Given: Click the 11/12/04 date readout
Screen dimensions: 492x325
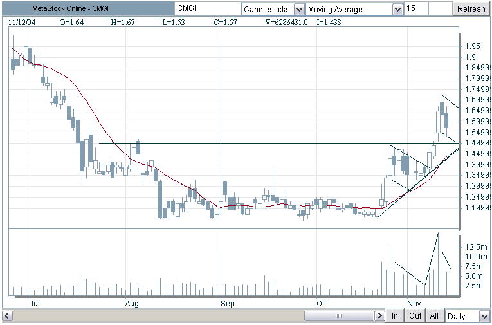Looking at the screenshot, I should (x=22, y=23).
